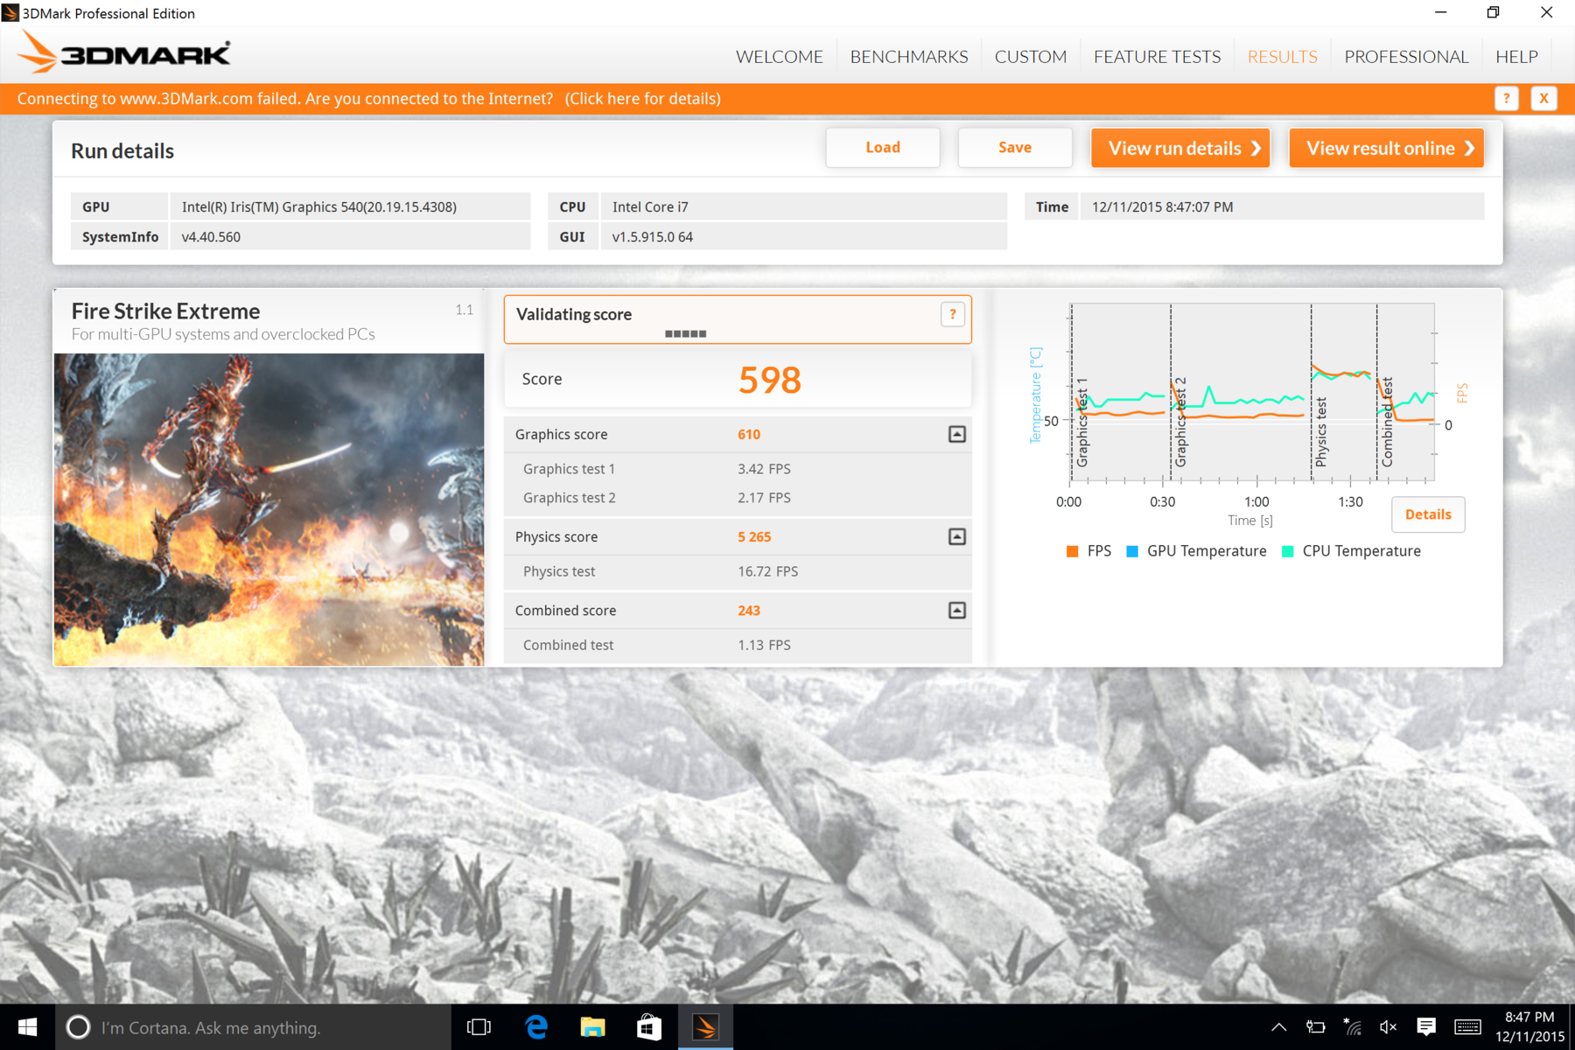
Task: Click the 3DMark window title bar icon
Action: click(10, 12)
